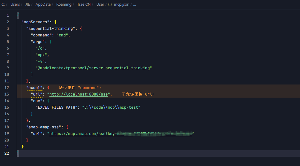Click the User breadcrumb segment

click(100, 4)
